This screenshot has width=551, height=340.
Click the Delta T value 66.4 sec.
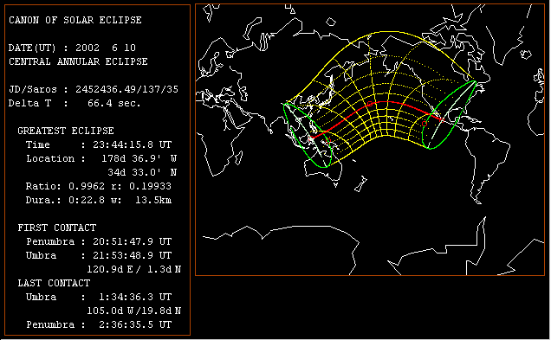click(x=114, y=103)
